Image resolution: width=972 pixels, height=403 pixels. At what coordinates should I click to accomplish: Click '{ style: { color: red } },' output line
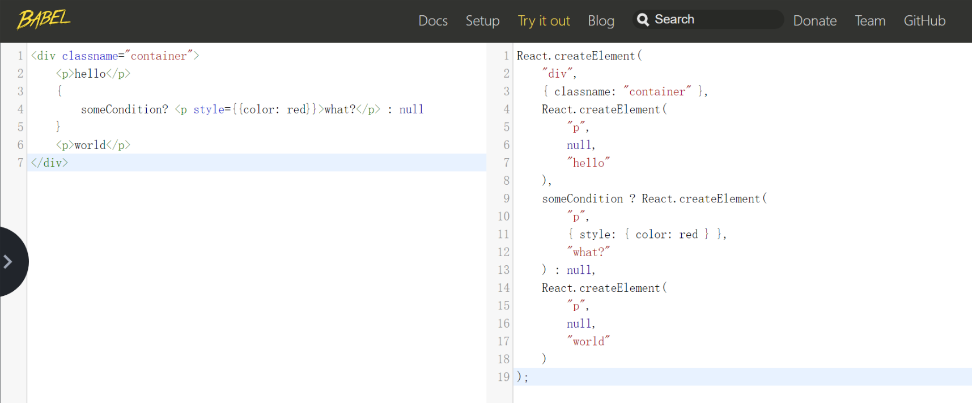[x=647, y=234]
